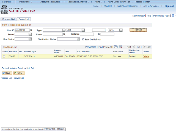Open the Worklist link
The width and height of the screenshot is (176, 132).
[108, 6]
